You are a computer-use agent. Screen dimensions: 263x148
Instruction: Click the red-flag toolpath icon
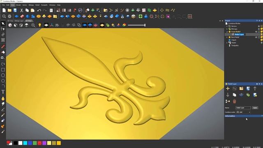[75, 10]
